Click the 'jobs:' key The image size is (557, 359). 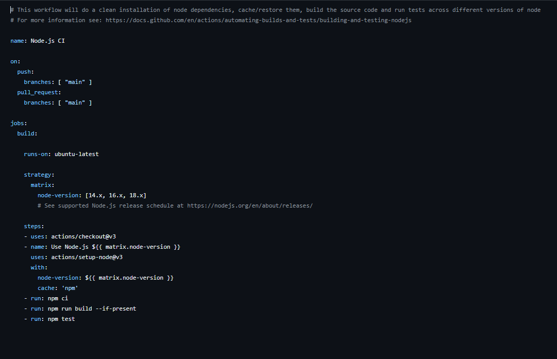click(x=19, y=123)
